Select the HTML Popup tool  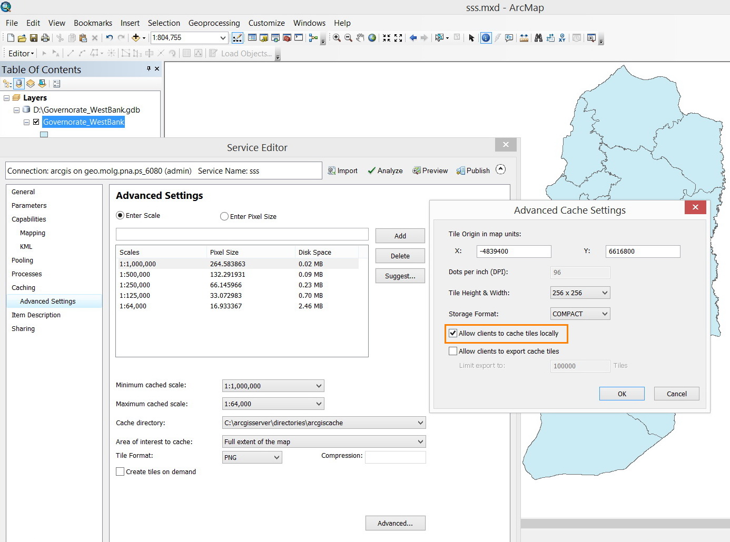point(509,38)
